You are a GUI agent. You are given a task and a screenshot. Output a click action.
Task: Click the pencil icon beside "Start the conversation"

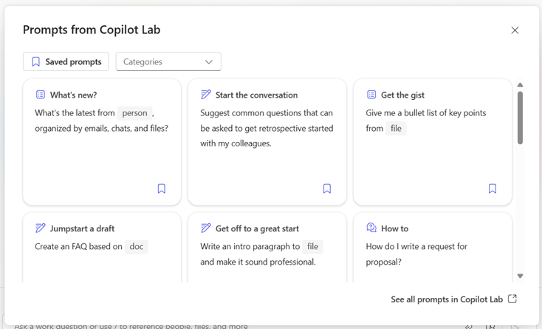(206, 95)
